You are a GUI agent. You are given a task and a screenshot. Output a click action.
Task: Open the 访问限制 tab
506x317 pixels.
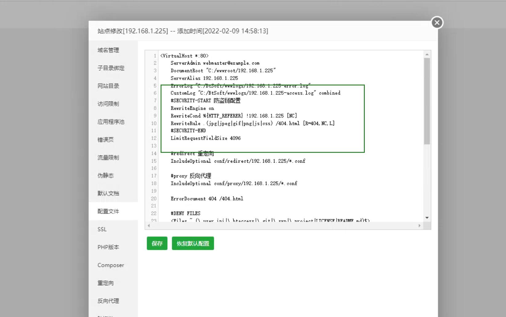108,104
